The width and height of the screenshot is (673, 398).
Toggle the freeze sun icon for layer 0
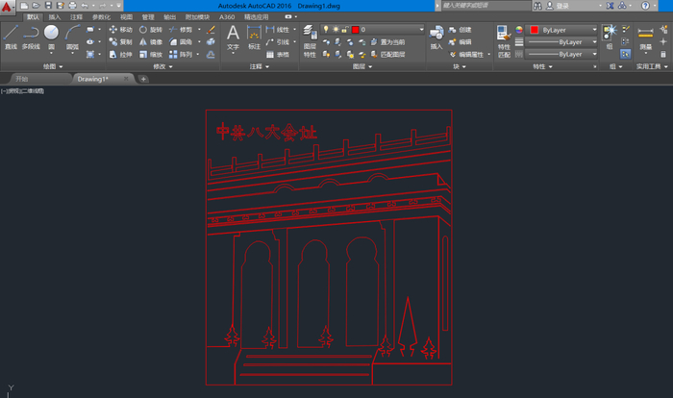336,30
